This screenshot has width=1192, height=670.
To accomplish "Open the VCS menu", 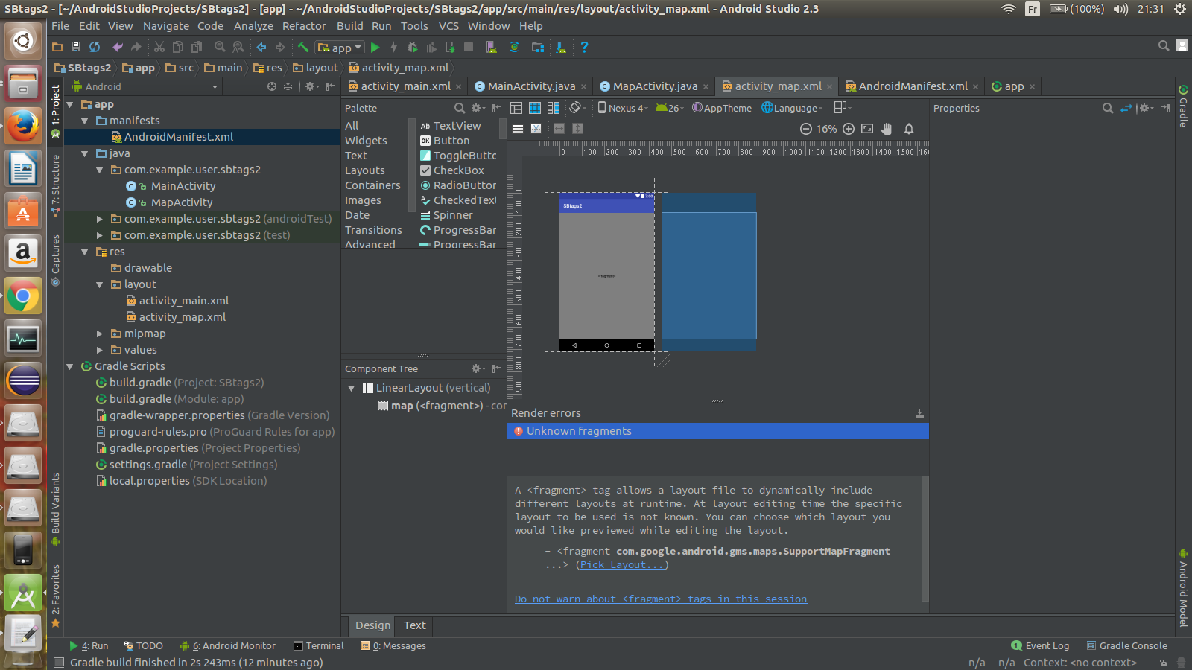I will (x=448, y=26).
